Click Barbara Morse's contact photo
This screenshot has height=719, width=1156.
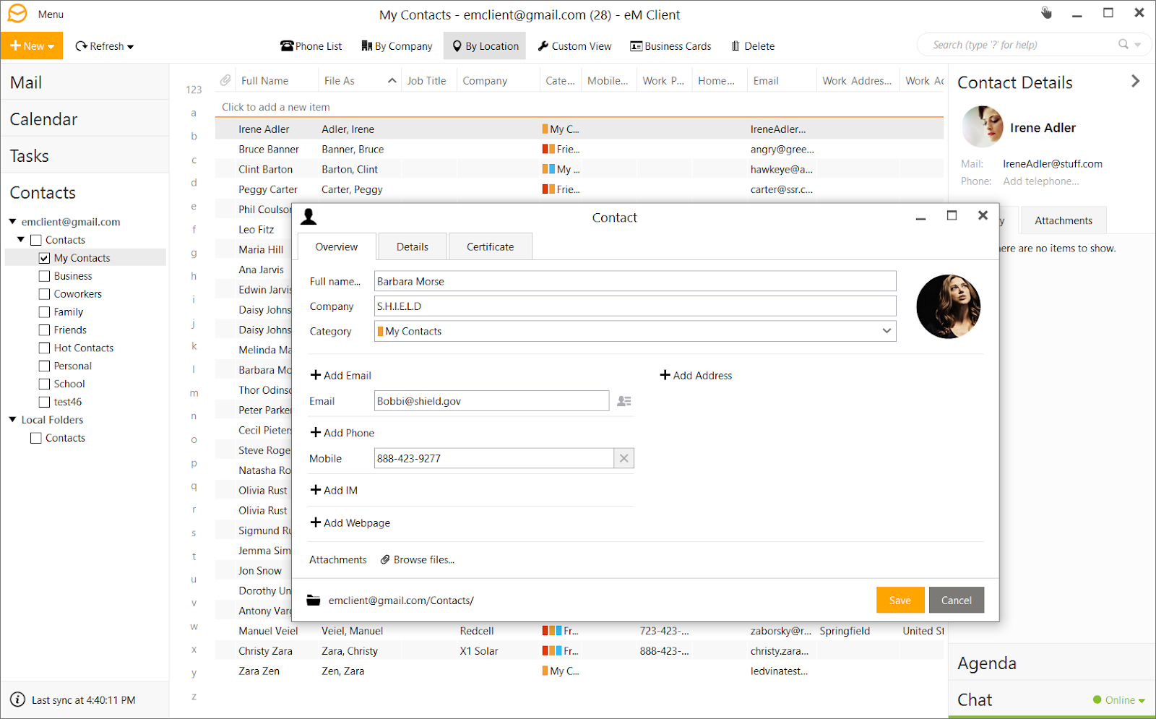(x=948, y=306)
